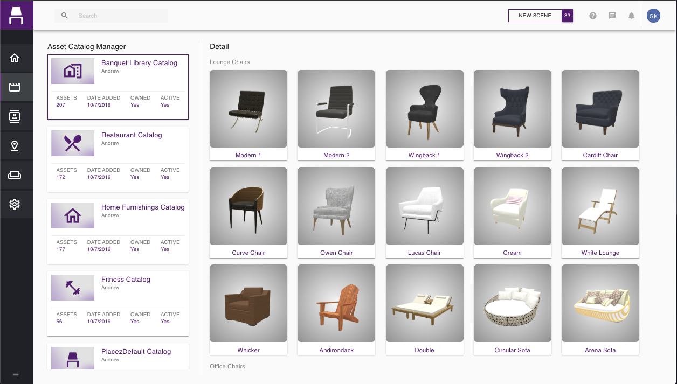Open the Contacts sidebar icon
The height and width of the screenshot is (384, 677).
click(15, 116)
